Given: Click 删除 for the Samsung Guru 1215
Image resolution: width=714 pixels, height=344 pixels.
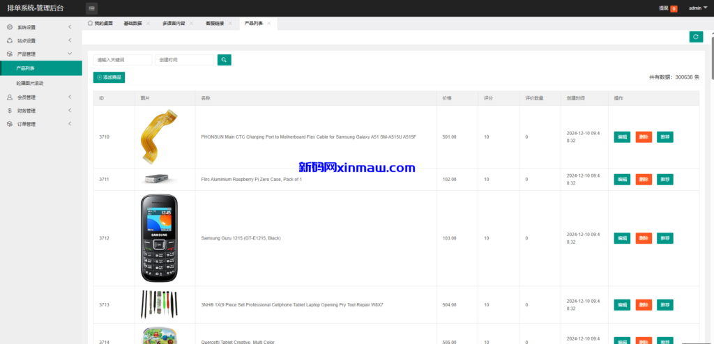Looking at the screenshot, I should 644,238.
